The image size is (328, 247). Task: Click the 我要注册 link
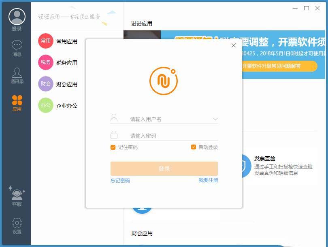tap(208, 180)
